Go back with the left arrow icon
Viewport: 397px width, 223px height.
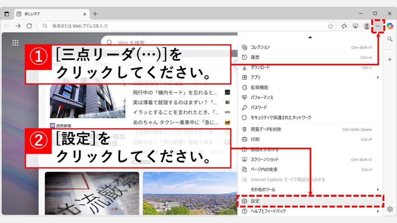[7, 26]
